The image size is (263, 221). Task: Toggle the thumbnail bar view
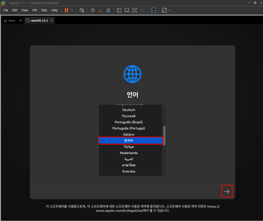pyautogui.click(x=127, y=10)
